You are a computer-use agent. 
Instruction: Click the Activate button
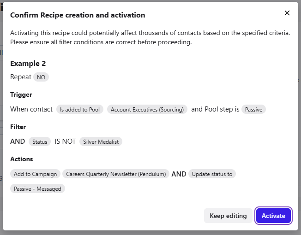click(x=273, y=216)
